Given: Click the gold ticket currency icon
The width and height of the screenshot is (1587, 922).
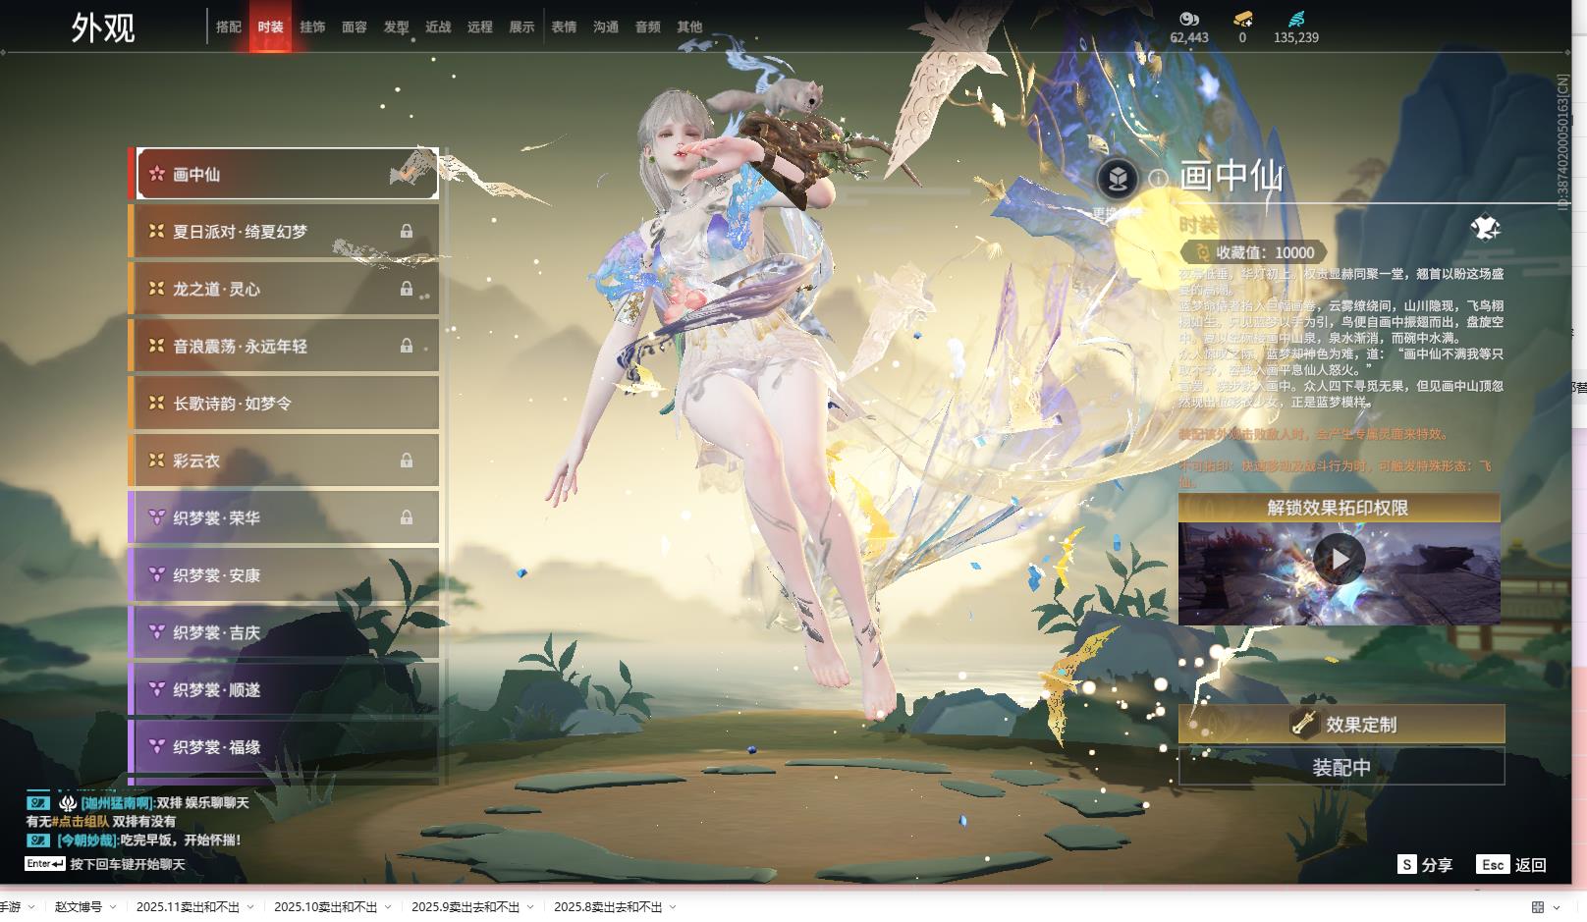Looking at the screenshot, I should click(1242, 19).
